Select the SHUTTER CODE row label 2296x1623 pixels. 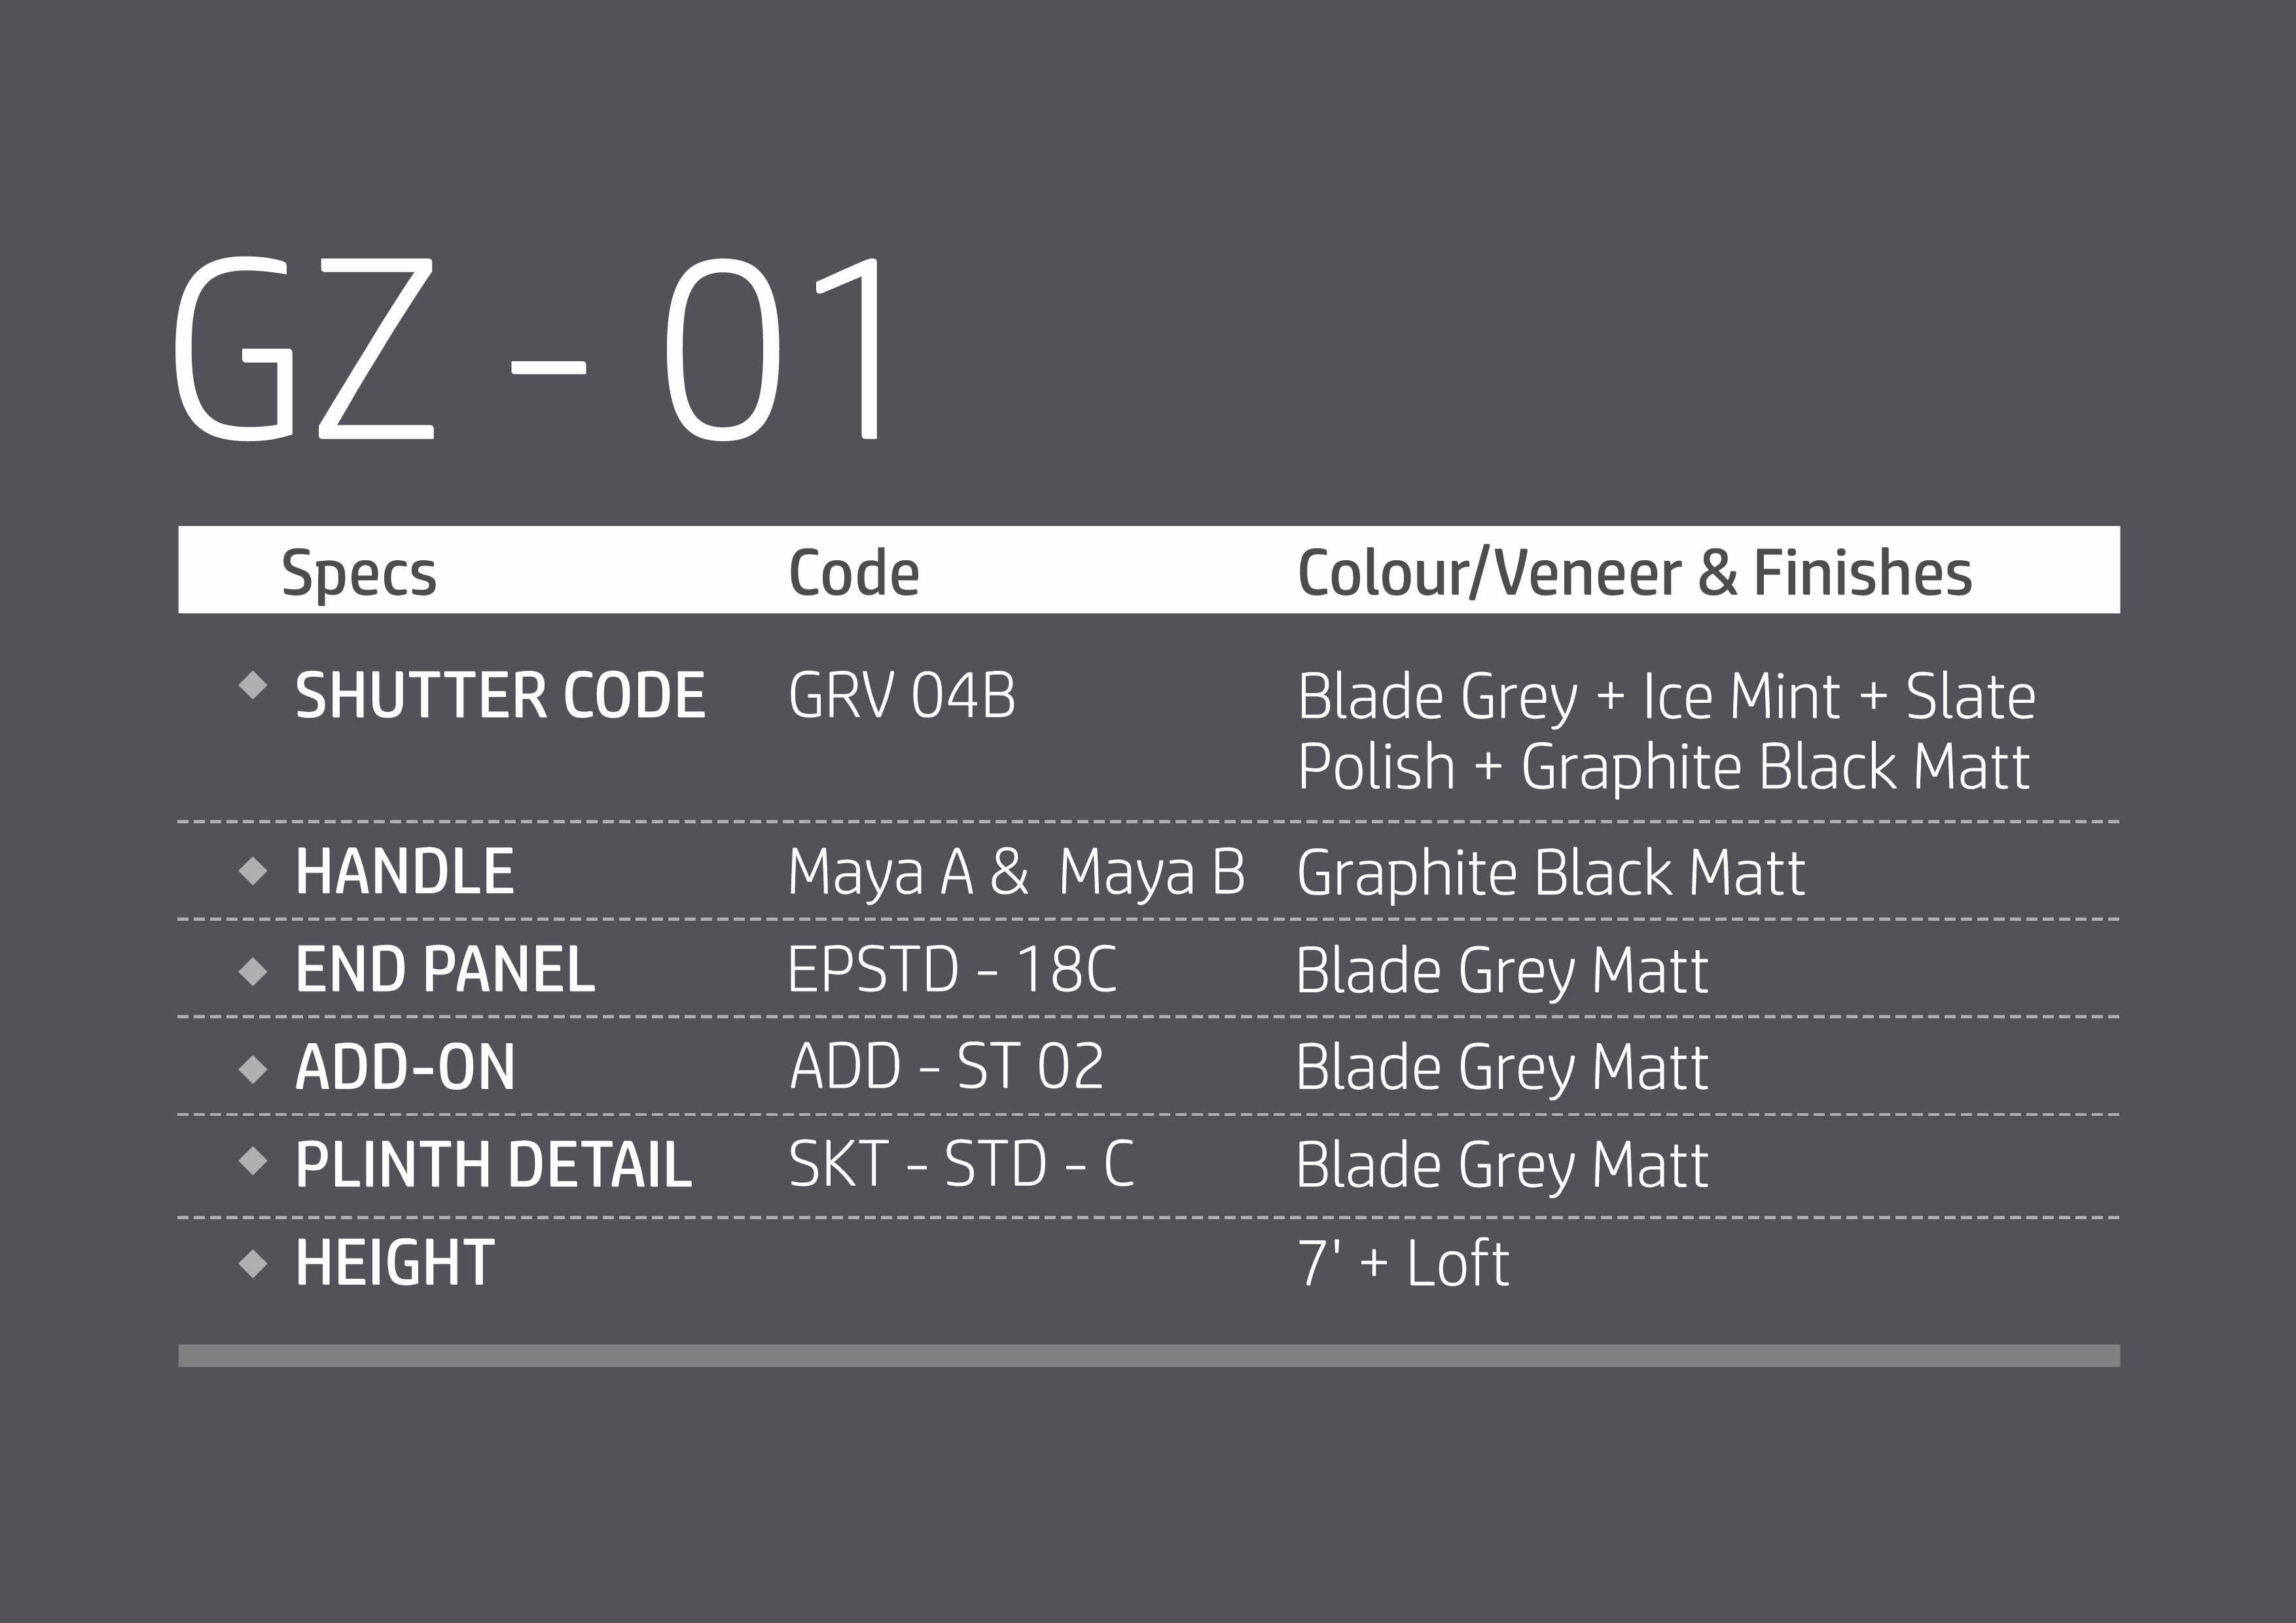point(500,696)
